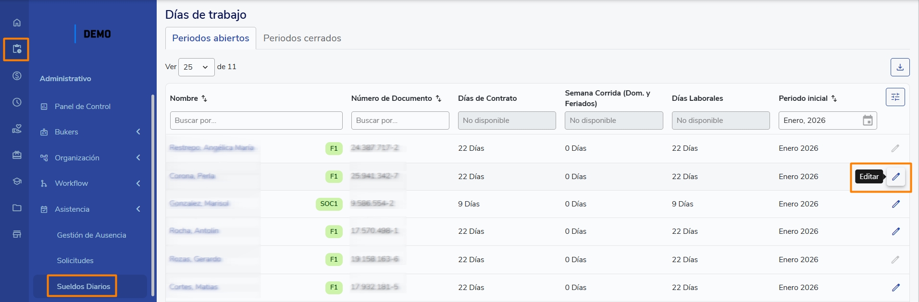This screenshot has width=919, height=302.
Task: Click the Nombre search input field
Action: 256,121
